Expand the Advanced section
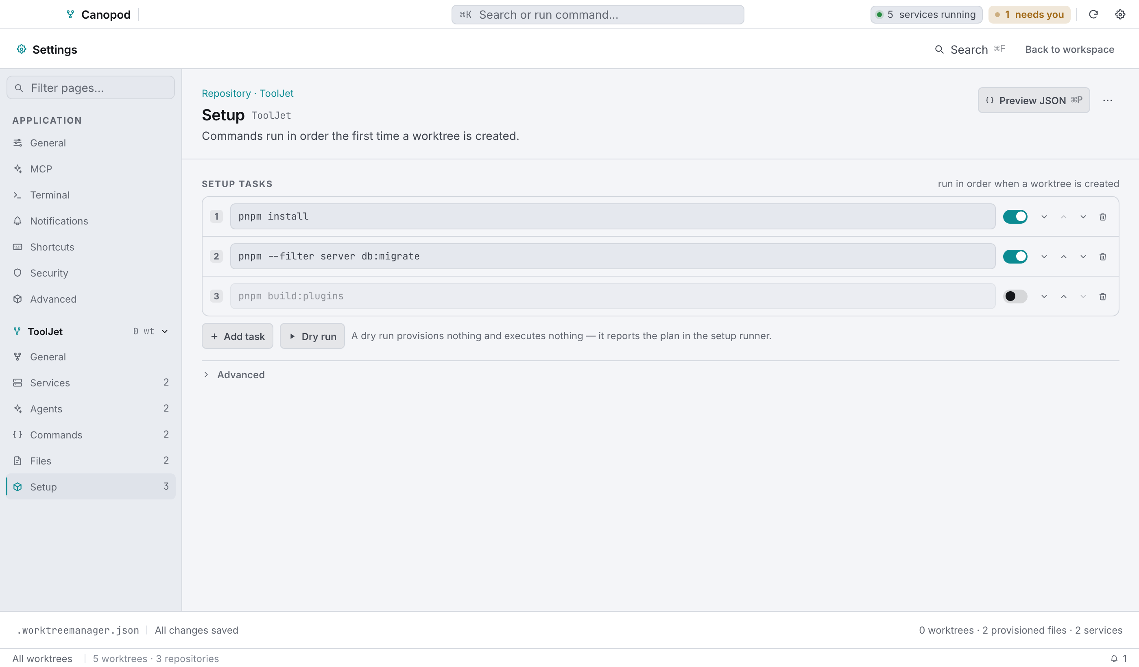This screenshot has height=667, width=1139. pos(233,375)
